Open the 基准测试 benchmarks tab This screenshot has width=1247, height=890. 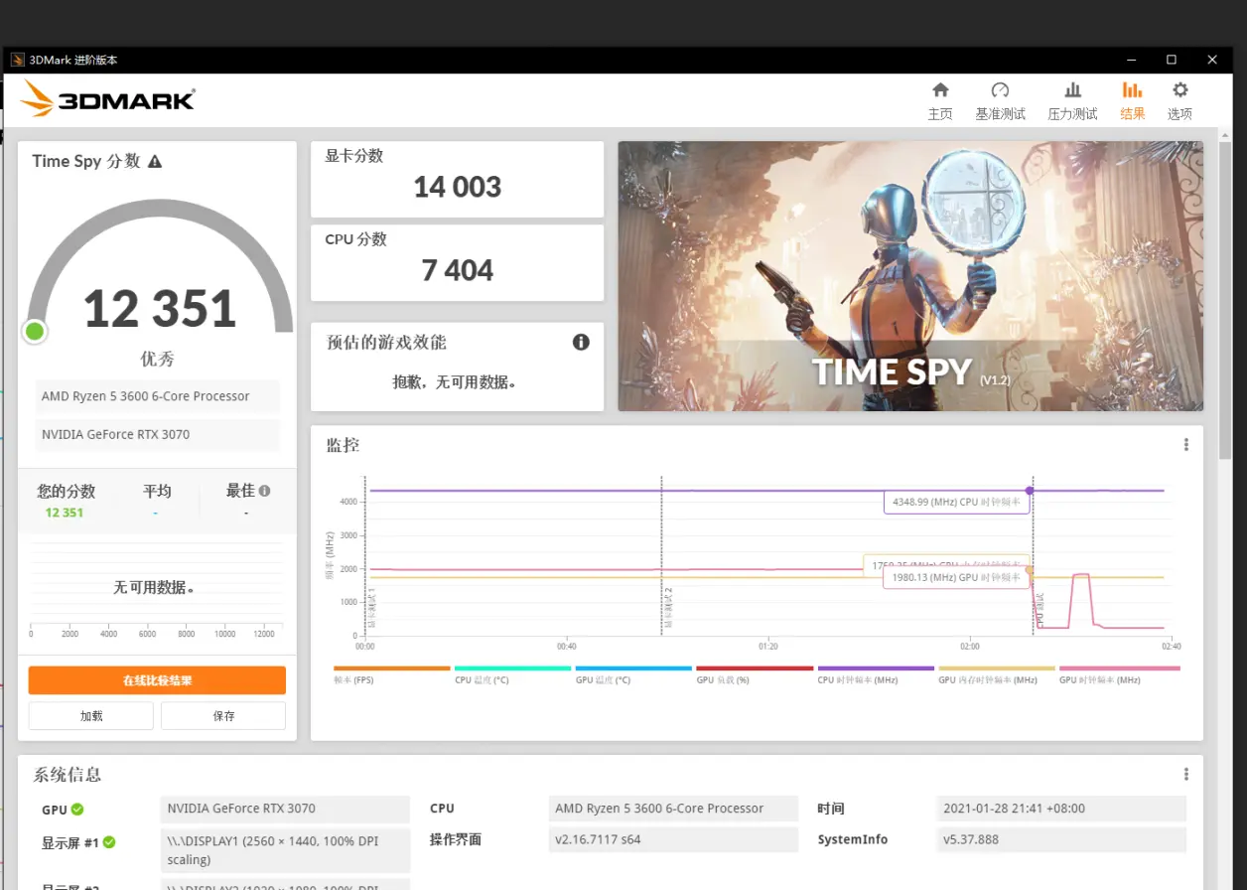point(1000,101)
